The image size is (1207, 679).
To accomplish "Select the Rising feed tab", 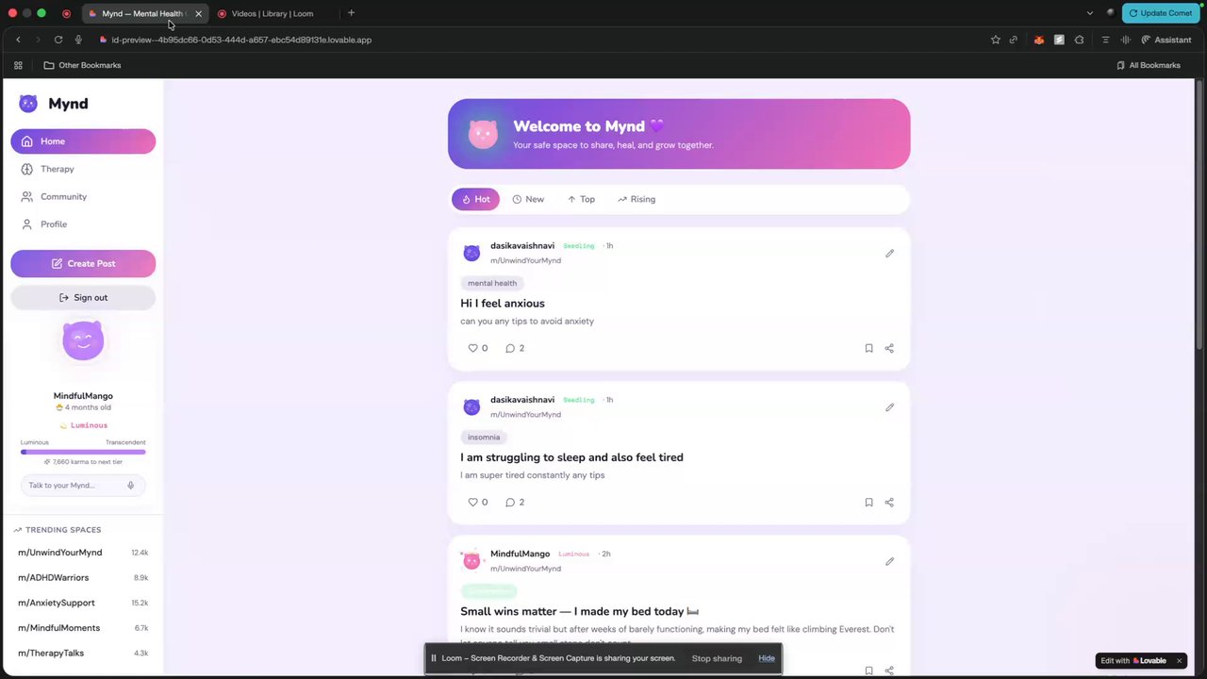I will pos(637,199).
